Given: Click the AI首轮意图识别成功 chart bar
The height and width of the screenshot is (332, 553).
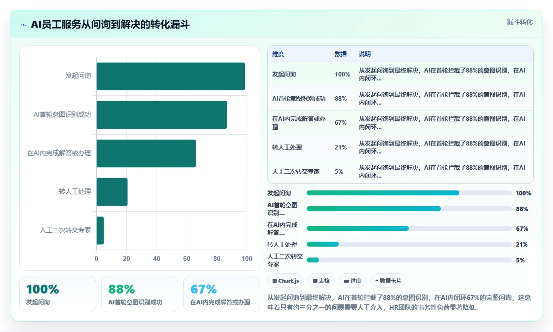Looking at the screenshot, I should point(162,115).
